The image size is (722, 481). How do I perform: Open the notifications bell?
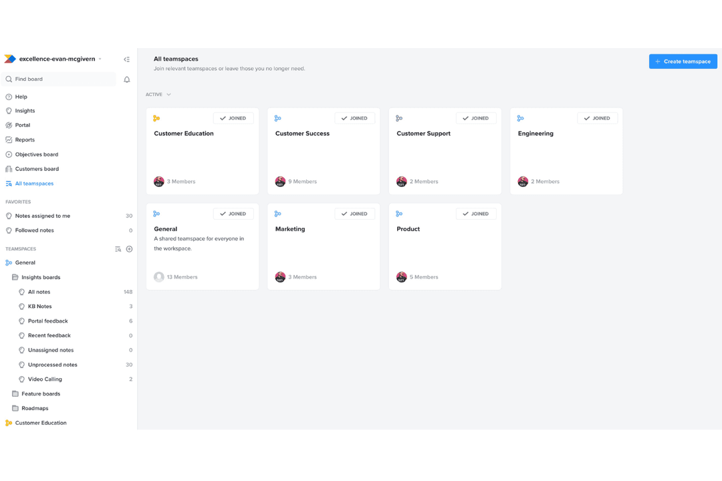[126, 79]
